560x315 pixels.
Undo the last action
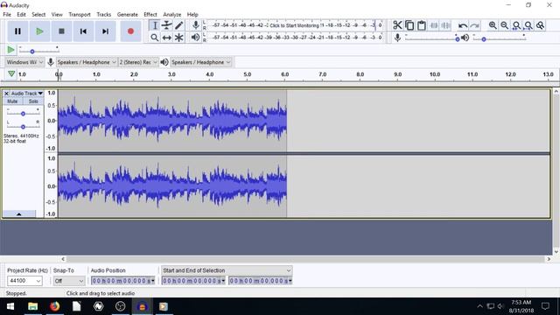pyautogui.click(x=463, y=25)
